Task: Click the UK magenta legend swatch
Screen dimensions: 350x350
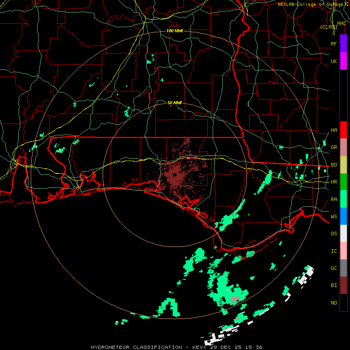Action: tap(343, 61)
